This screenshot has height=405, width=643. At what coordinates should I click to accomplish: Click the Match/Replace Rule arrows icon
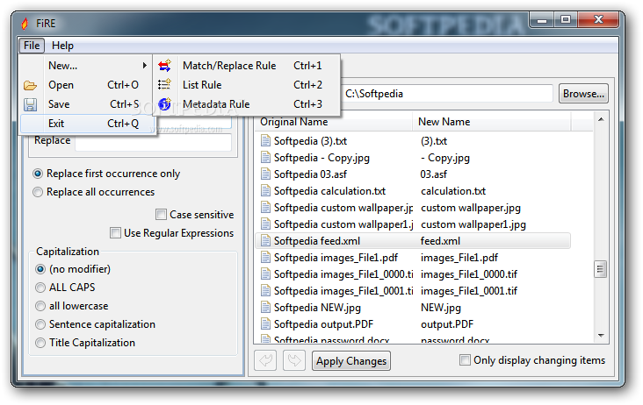tap(164, 66)
